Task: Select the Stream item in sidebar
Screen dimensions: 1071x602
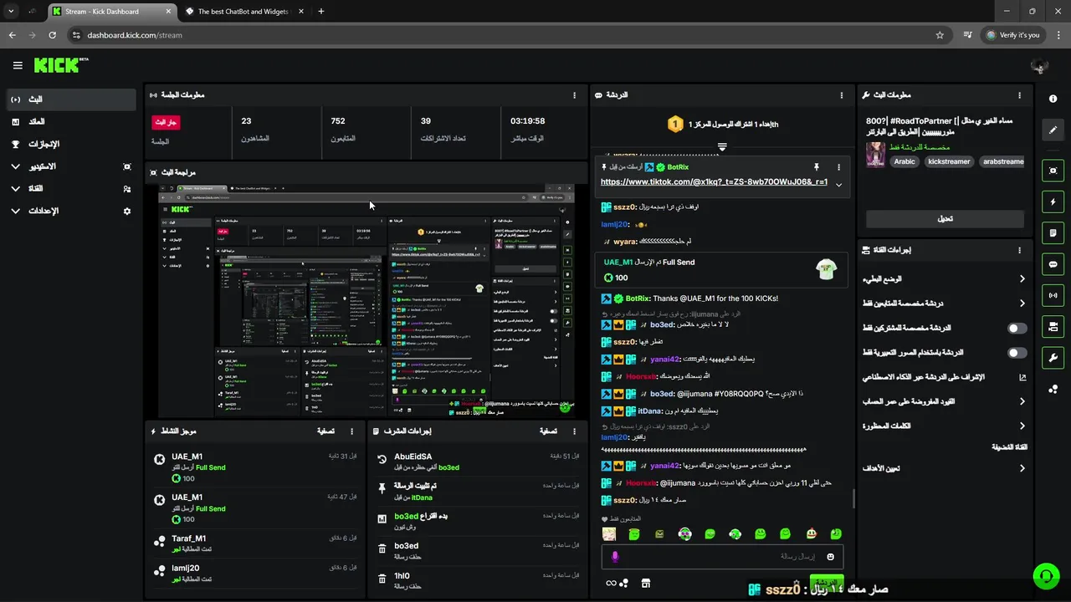Action: 70,99
